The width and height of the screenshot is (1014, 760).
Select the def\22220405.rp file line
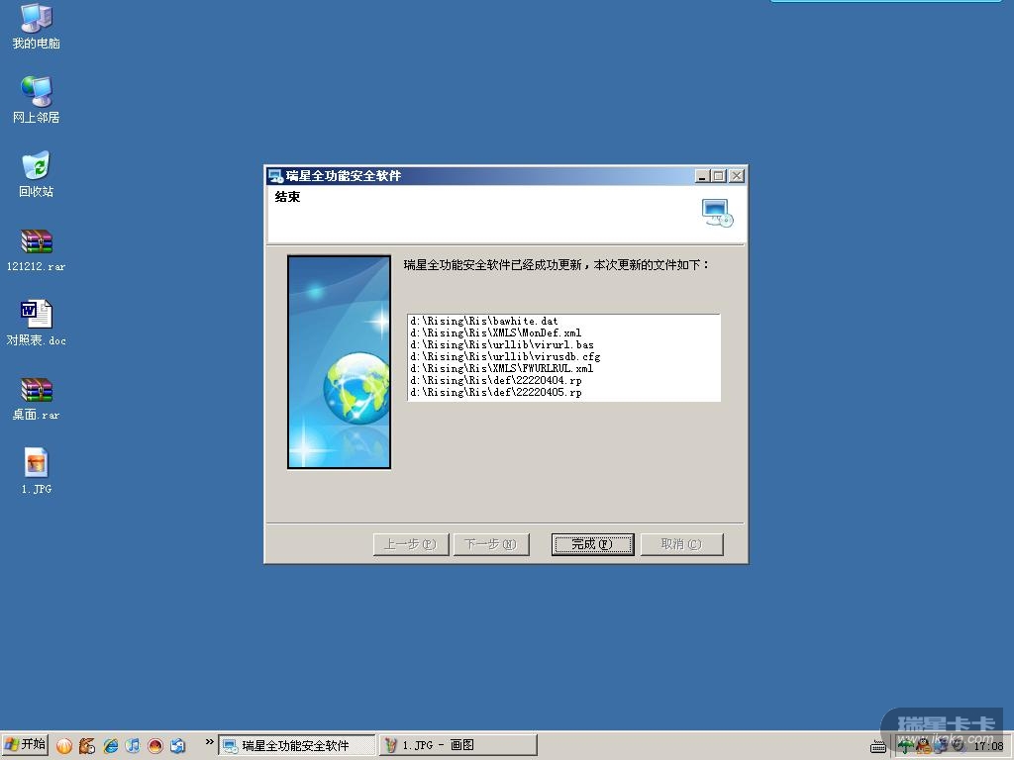495,392
